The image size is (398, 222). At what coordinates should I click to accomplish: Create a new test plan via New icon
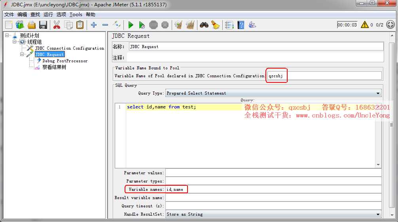point(9,25)
